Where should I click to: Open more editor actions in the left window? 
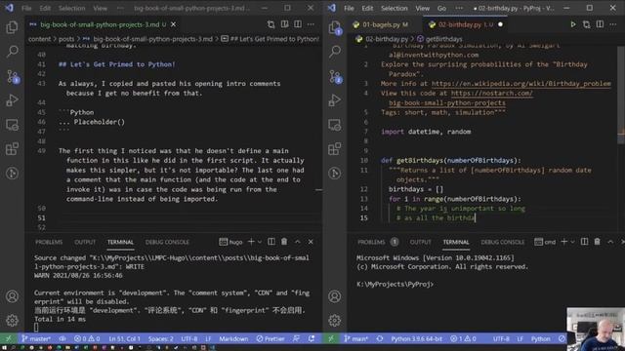pos(311,24)
